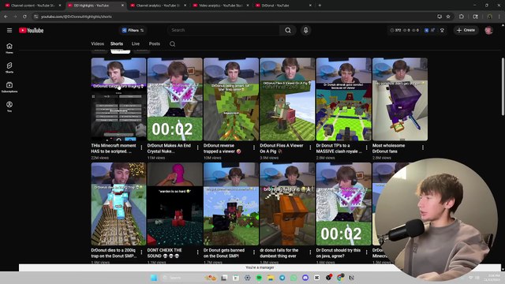
Task: Click the page vertical scrollbar
Action: 503,87
